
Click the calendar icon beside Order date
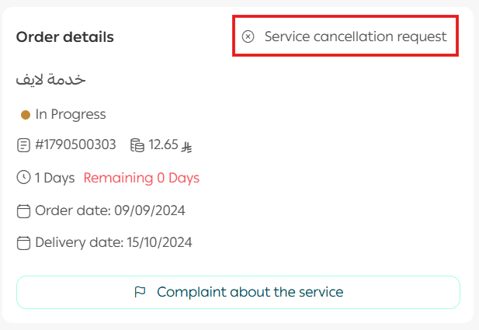[23, 210]
